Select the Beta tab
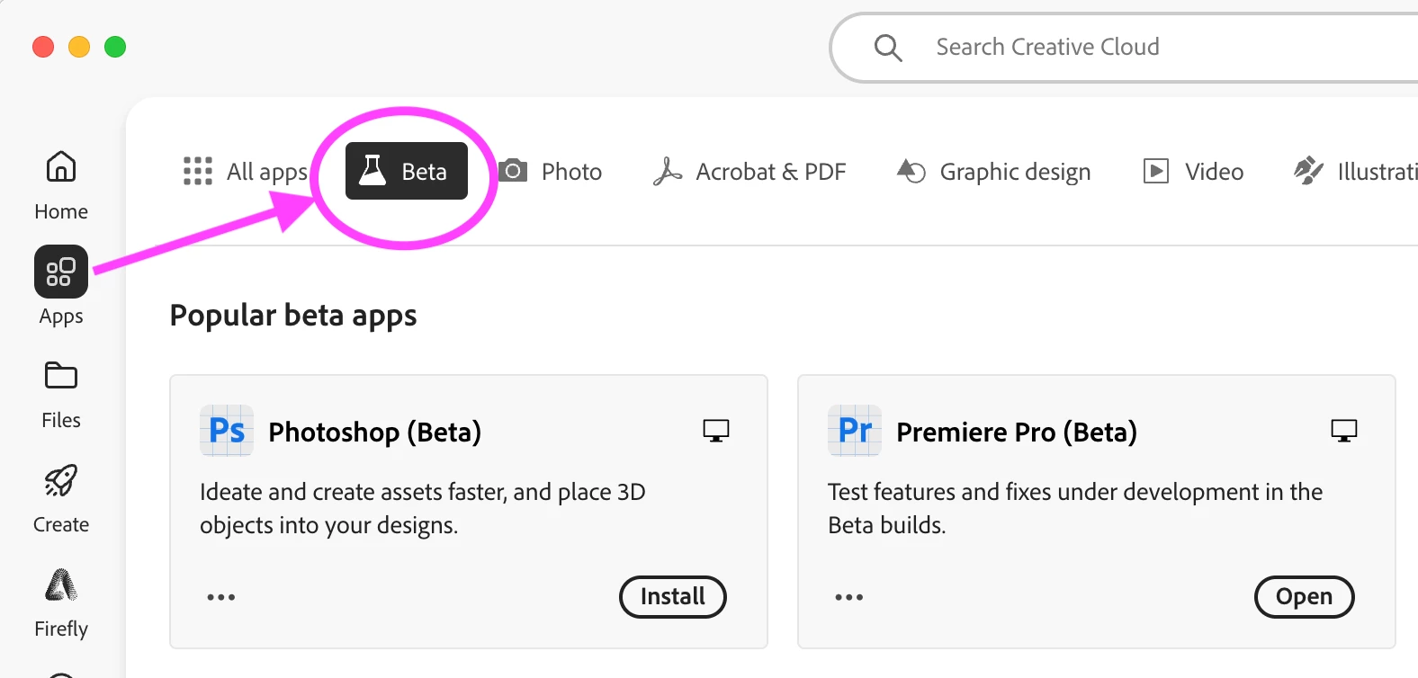 (x=407, y=171)
